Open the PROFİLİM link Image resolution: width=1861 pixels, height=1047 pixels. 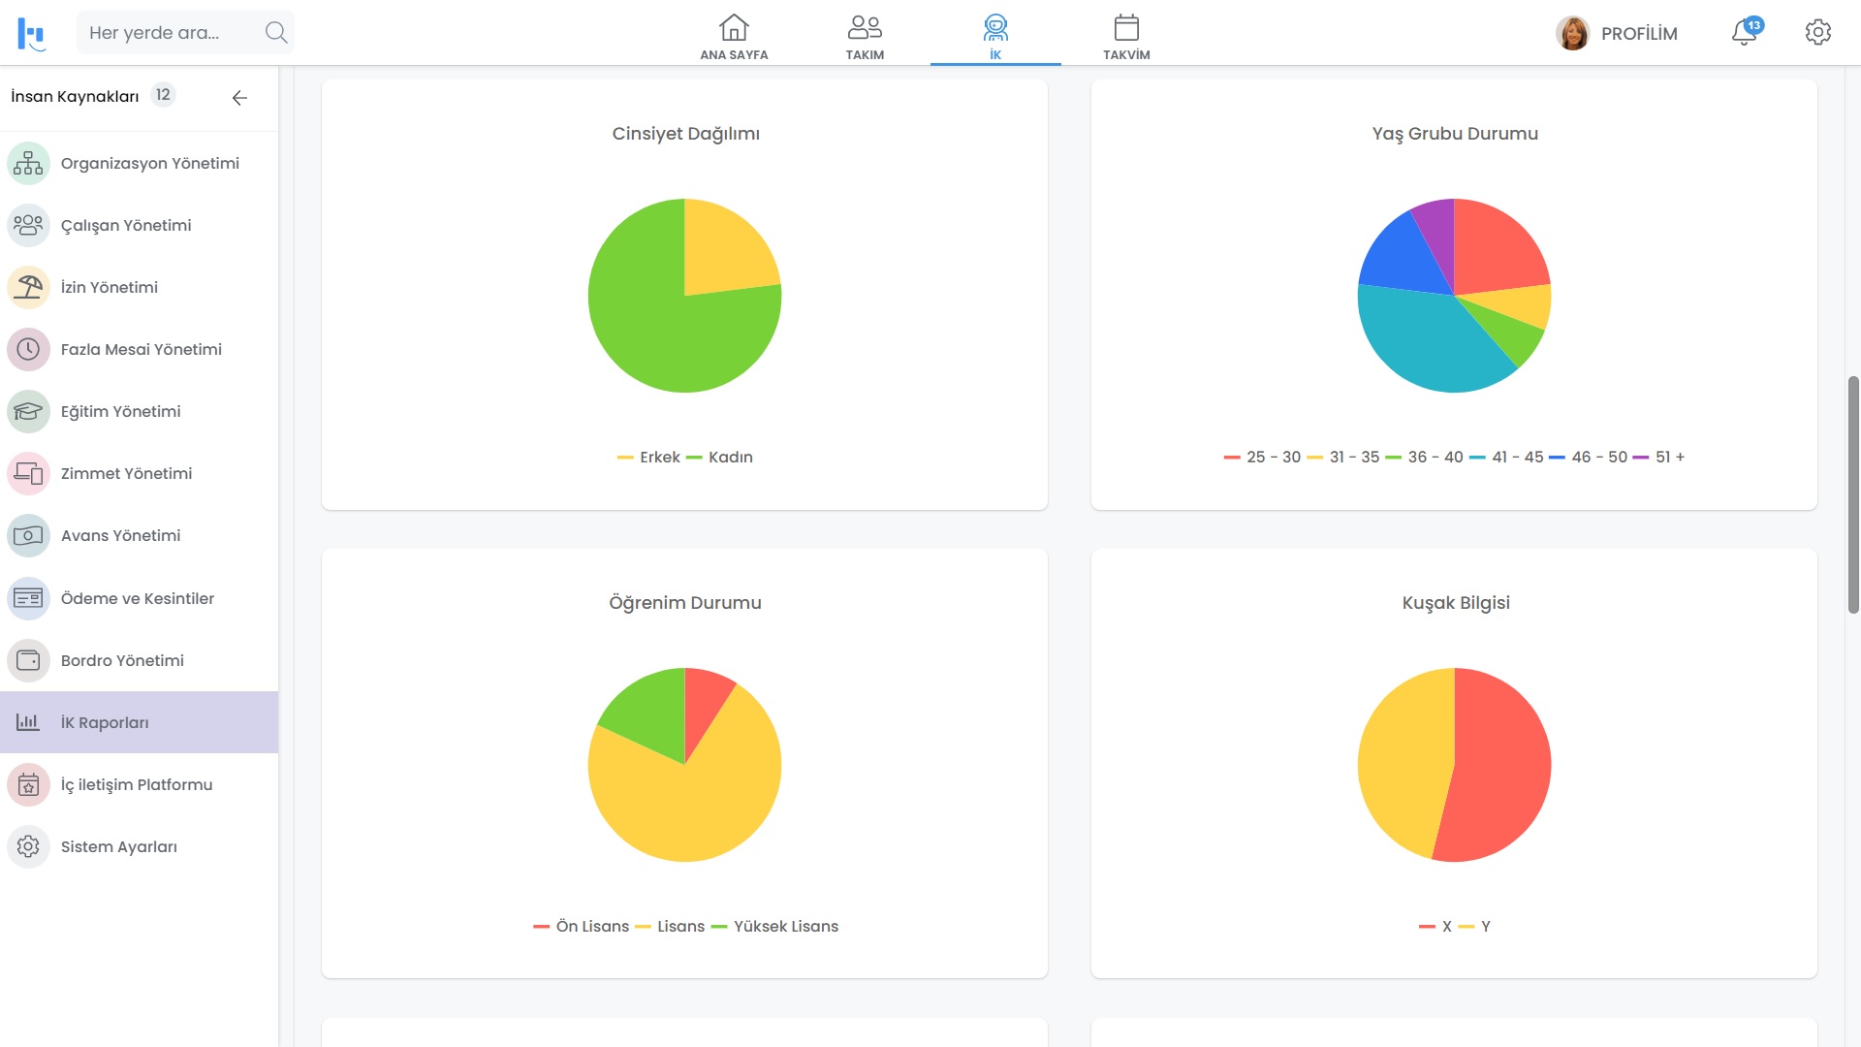1639,34
